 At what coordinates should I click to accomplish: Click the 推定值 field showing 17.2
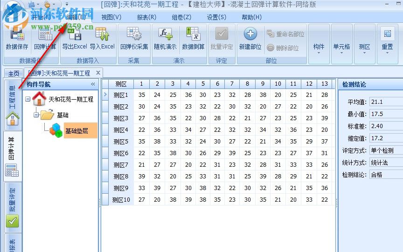click(386, 138)
